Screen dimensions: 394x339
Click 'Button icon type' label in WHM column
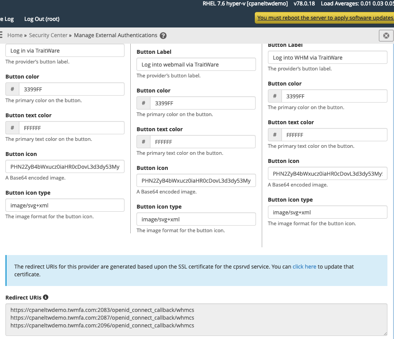[x=290, y=200]
